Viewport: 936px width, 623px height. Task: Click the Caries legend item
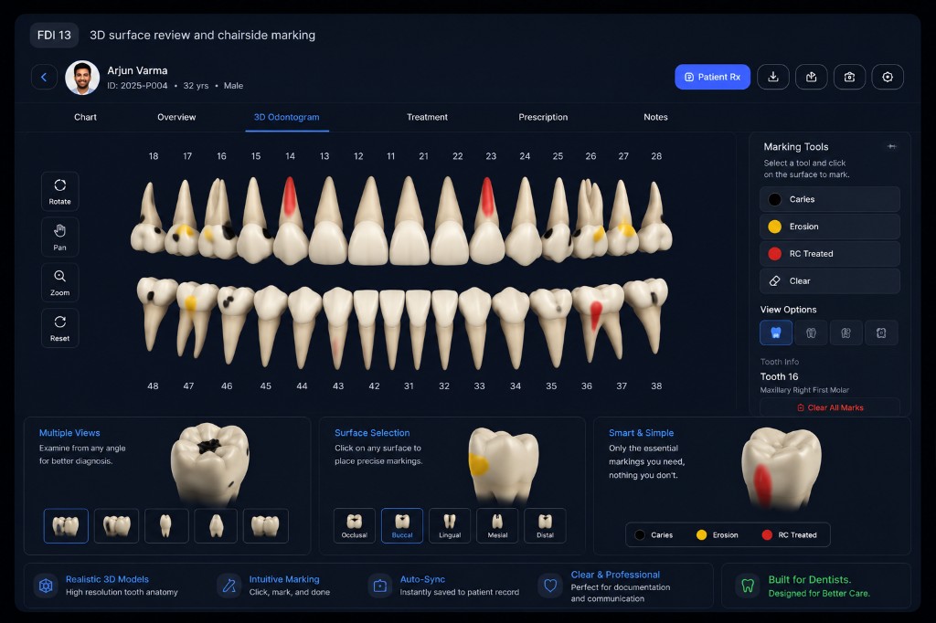pyautogui.click(x=654, y=535)
